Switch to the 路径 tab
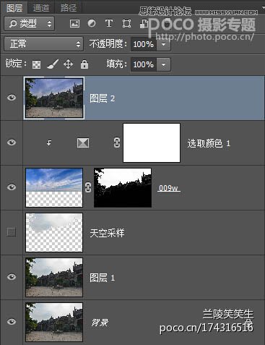This screenshot has height=345, width=265. coord(69,8)
